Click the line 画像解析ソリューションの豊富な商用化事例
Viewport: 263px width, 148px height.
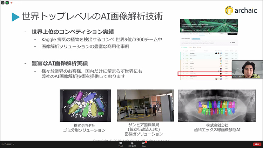click(x=85, y=47)
